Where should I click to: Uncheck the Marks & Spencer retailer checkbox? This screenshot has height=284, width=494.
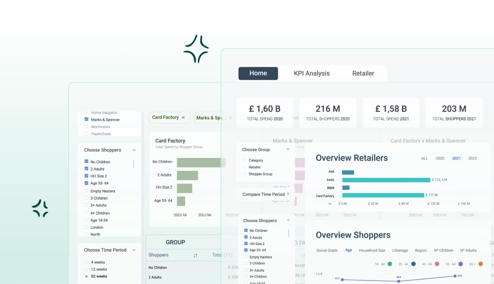pyautogui.click(x=86, y=120)
